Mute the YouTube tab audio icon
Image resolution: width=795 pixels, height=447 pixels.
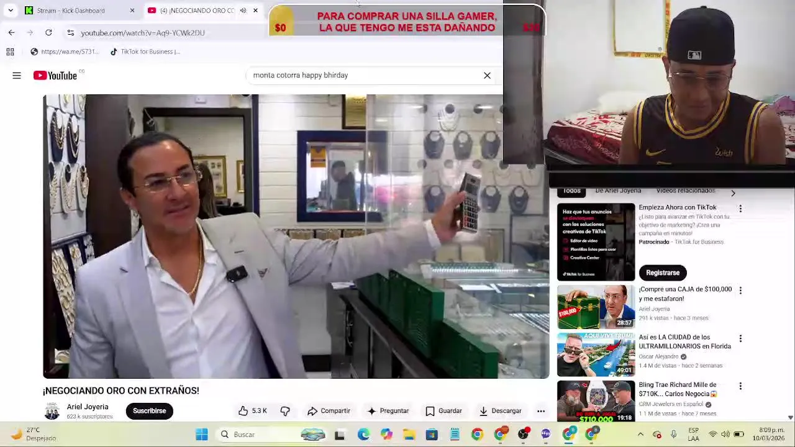click(243, 11)
